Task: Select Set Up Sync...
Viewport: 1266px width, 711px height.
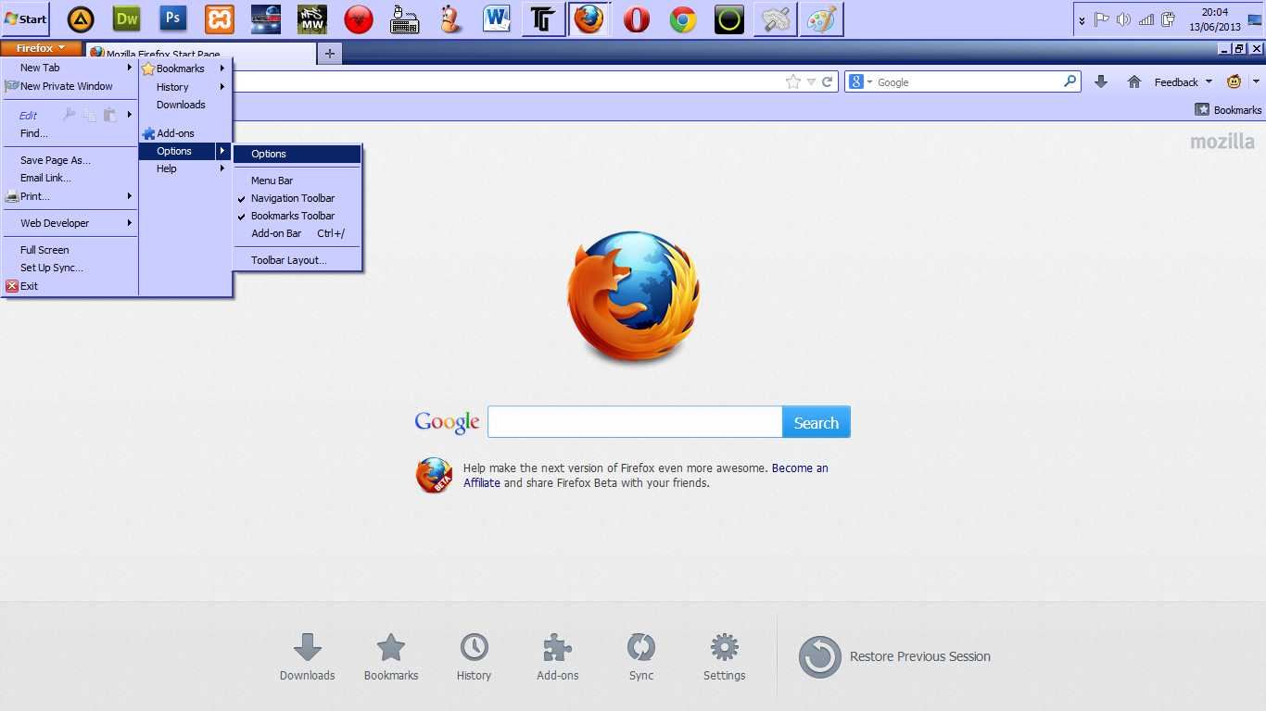Action: pos(70,268)
